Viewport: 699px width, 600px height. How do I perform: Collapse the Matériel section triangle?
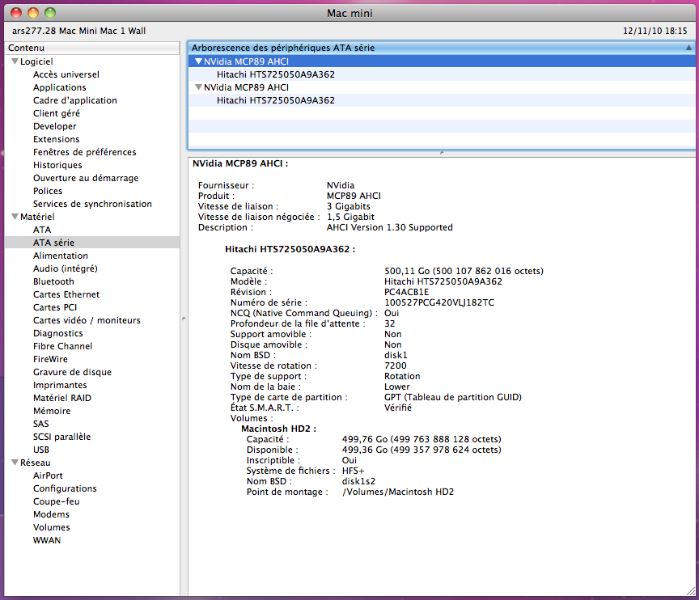[x=15, y=217]
